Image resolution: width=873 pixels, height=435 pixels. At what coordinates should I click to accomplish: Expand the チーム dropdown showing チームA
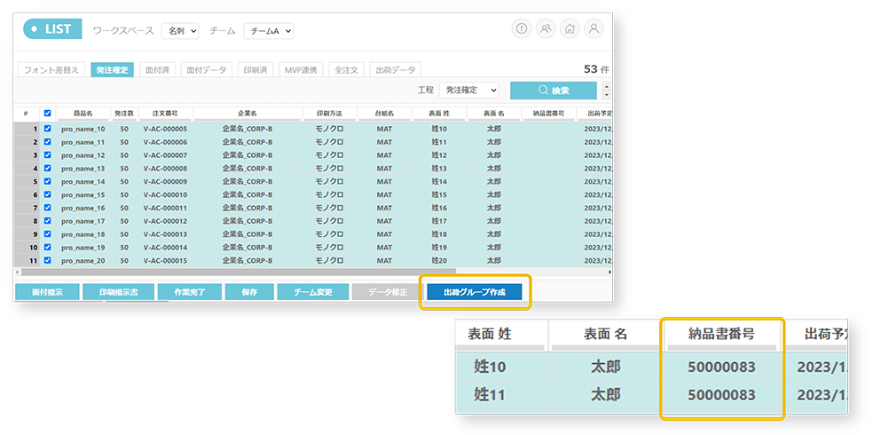tap(269, 31)
